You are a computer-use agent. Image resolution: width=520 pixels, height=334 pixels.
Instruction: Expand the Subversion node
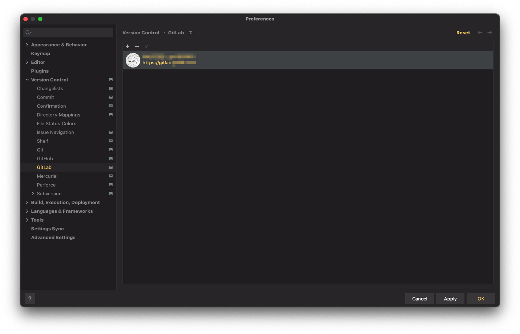click(33, 193)
